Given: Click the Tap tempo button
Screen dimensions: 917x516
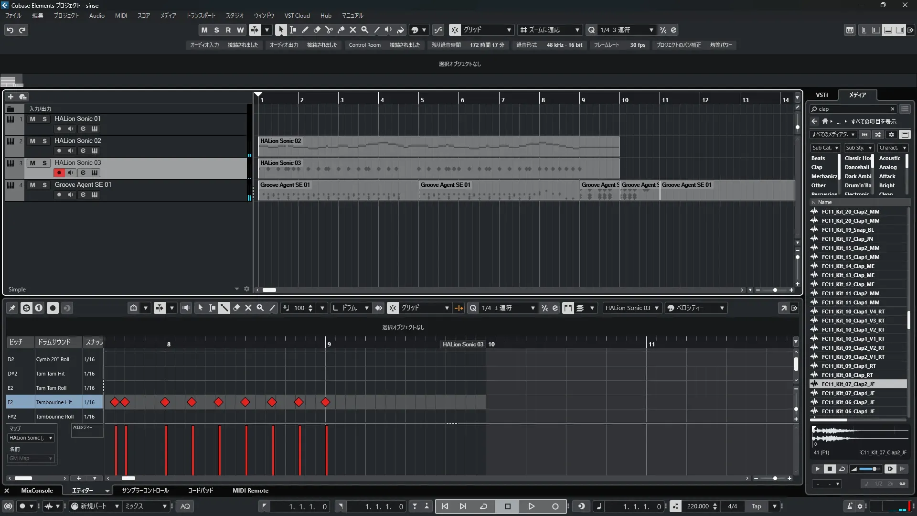Looking at the screenshot, I should tap(757, 506).
